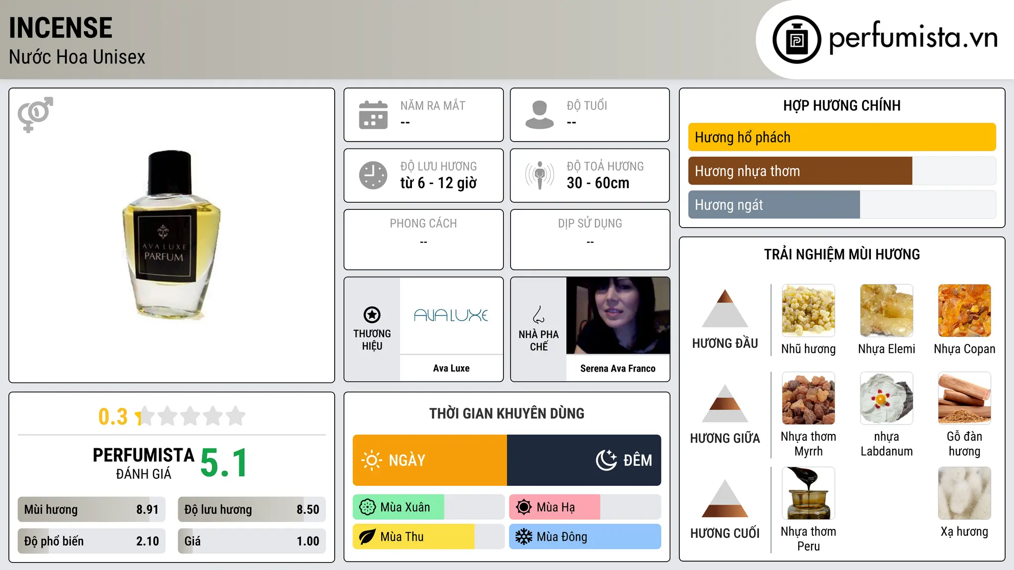The width and height of the screenshot is (1014, 570).
Task: Click the Serena Ava Franco perfumer photo
Action: click(618, 316)
